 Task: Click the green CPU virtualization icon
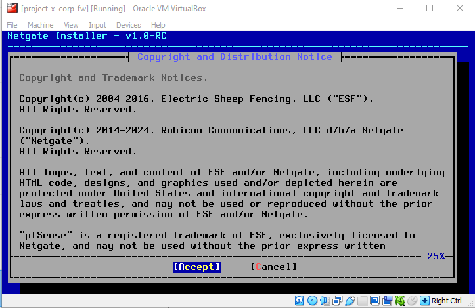(x=399, y=301)
